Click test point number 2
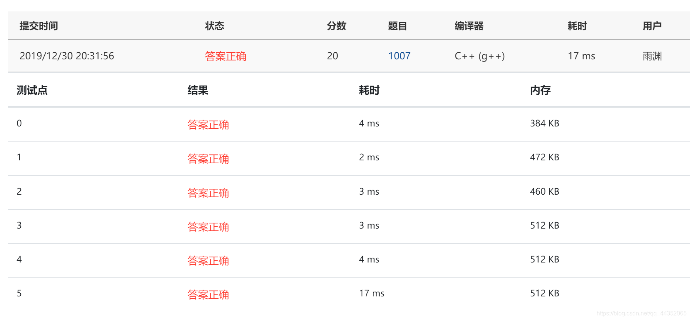 tap(19, 191)
